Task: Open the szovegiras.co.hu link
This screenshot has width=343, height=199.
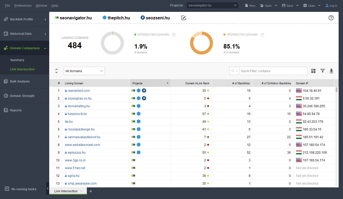Action: [x=80, y=98]
